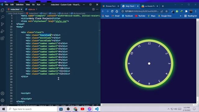
Task: Open the Run and Debug view
Action: point(2,31)
